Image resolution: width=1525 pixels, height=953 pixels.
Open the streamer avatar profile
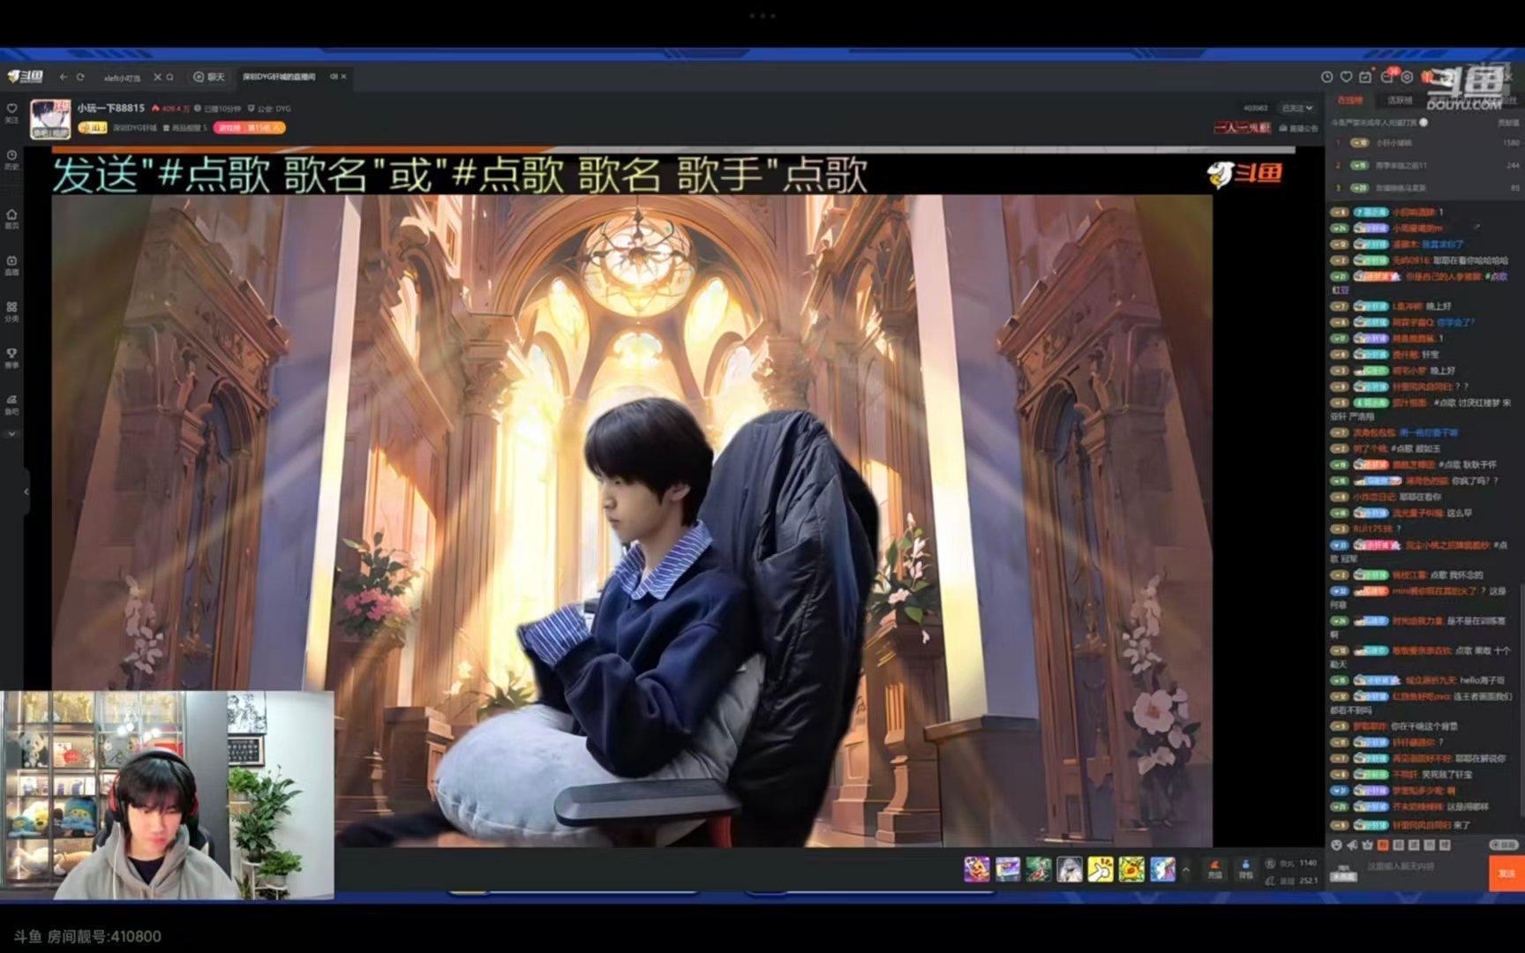pos(50,118)
